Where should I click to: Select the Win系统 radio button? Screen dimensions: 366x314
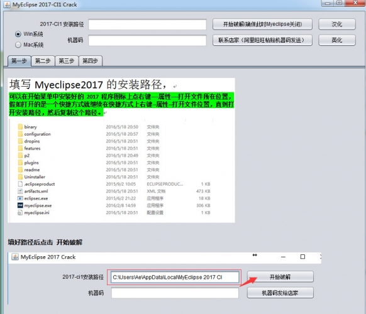pyautogui.click(x=18, y=34)
